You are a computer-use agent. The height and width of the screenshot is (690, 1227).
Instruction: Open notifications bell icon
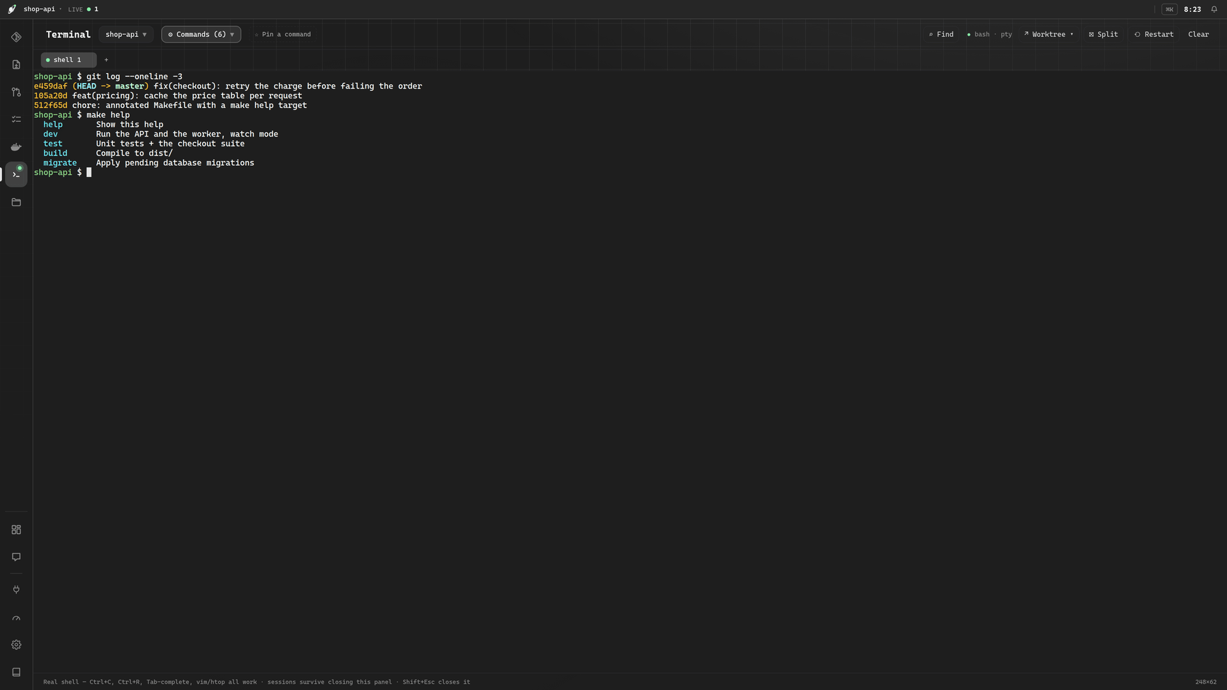tap(1214, 9)
